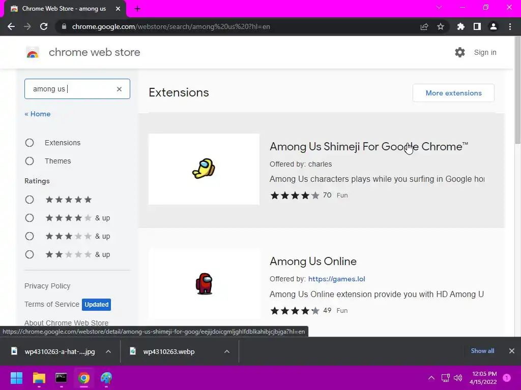Viewport: 521px width, 390px height.
Task: Toggle the browser side panel
Action: coord(477,26)
